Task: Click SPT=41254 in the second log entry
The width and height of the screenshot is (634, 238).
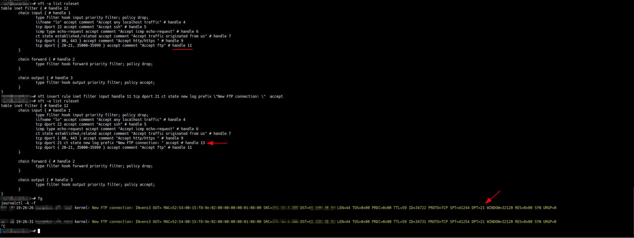Action: point(460,222)
